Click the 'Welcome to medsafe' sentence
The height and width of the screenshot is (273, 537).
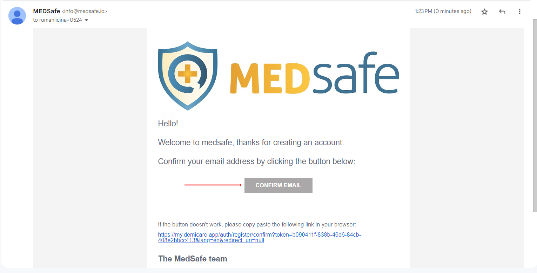[x=251, y=142]
